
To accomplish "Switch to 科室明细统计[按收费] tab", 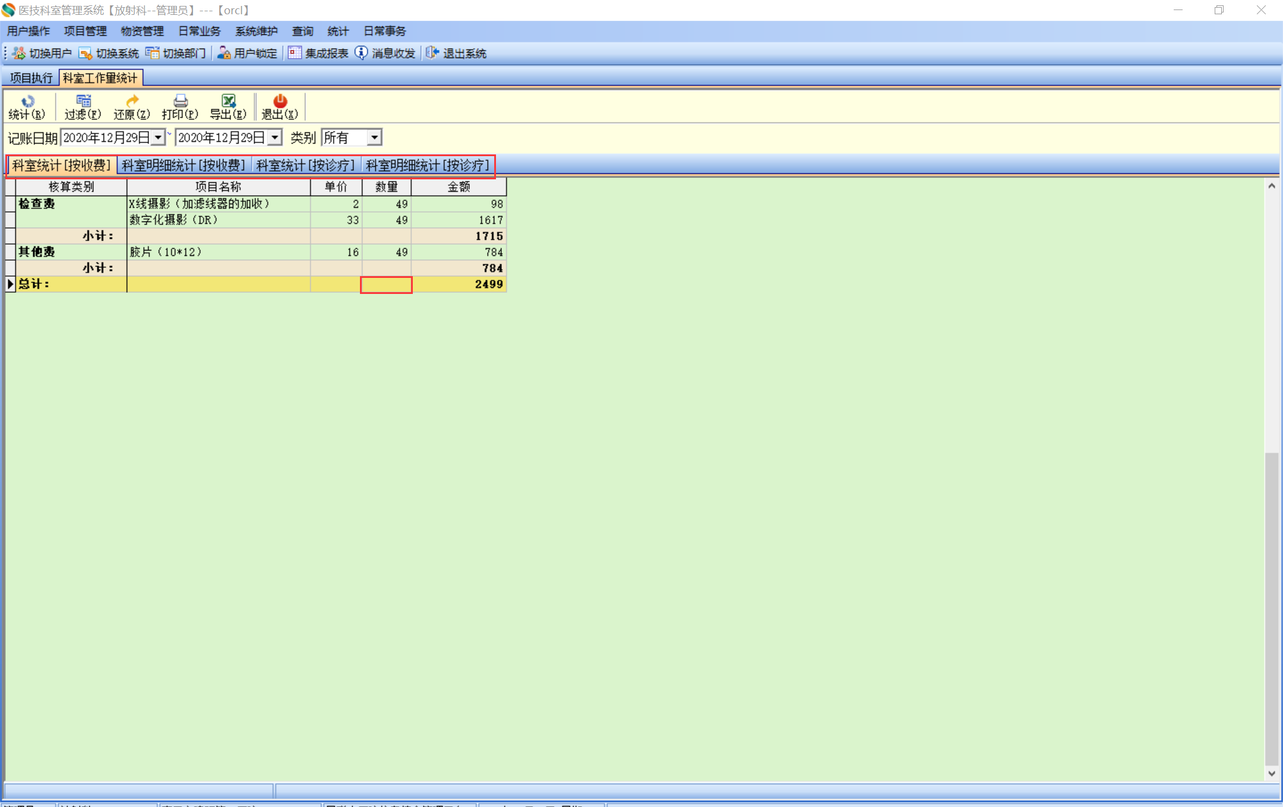I will pyautogui.click(x=184, y=165).
